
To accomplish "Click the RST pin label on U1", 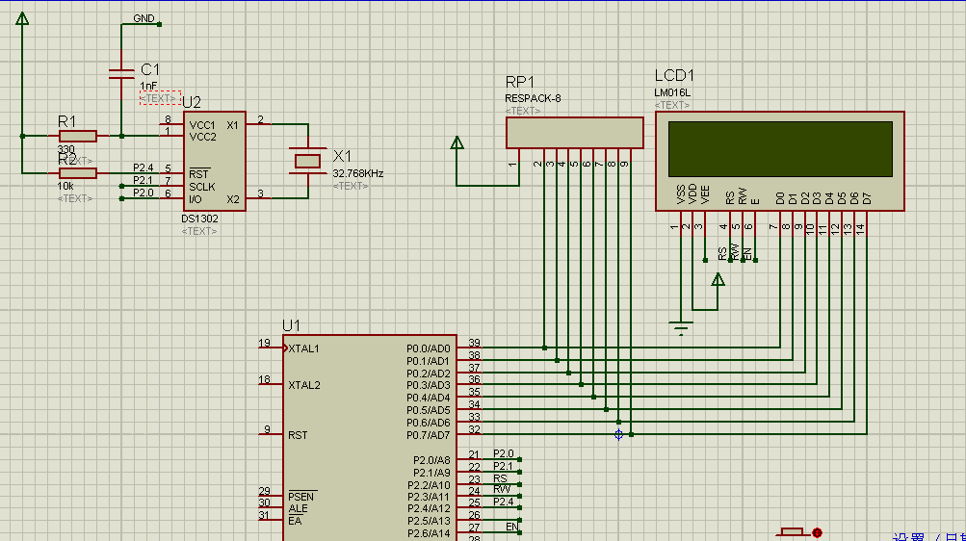I will pyautogui.click(x=298, y=435).
